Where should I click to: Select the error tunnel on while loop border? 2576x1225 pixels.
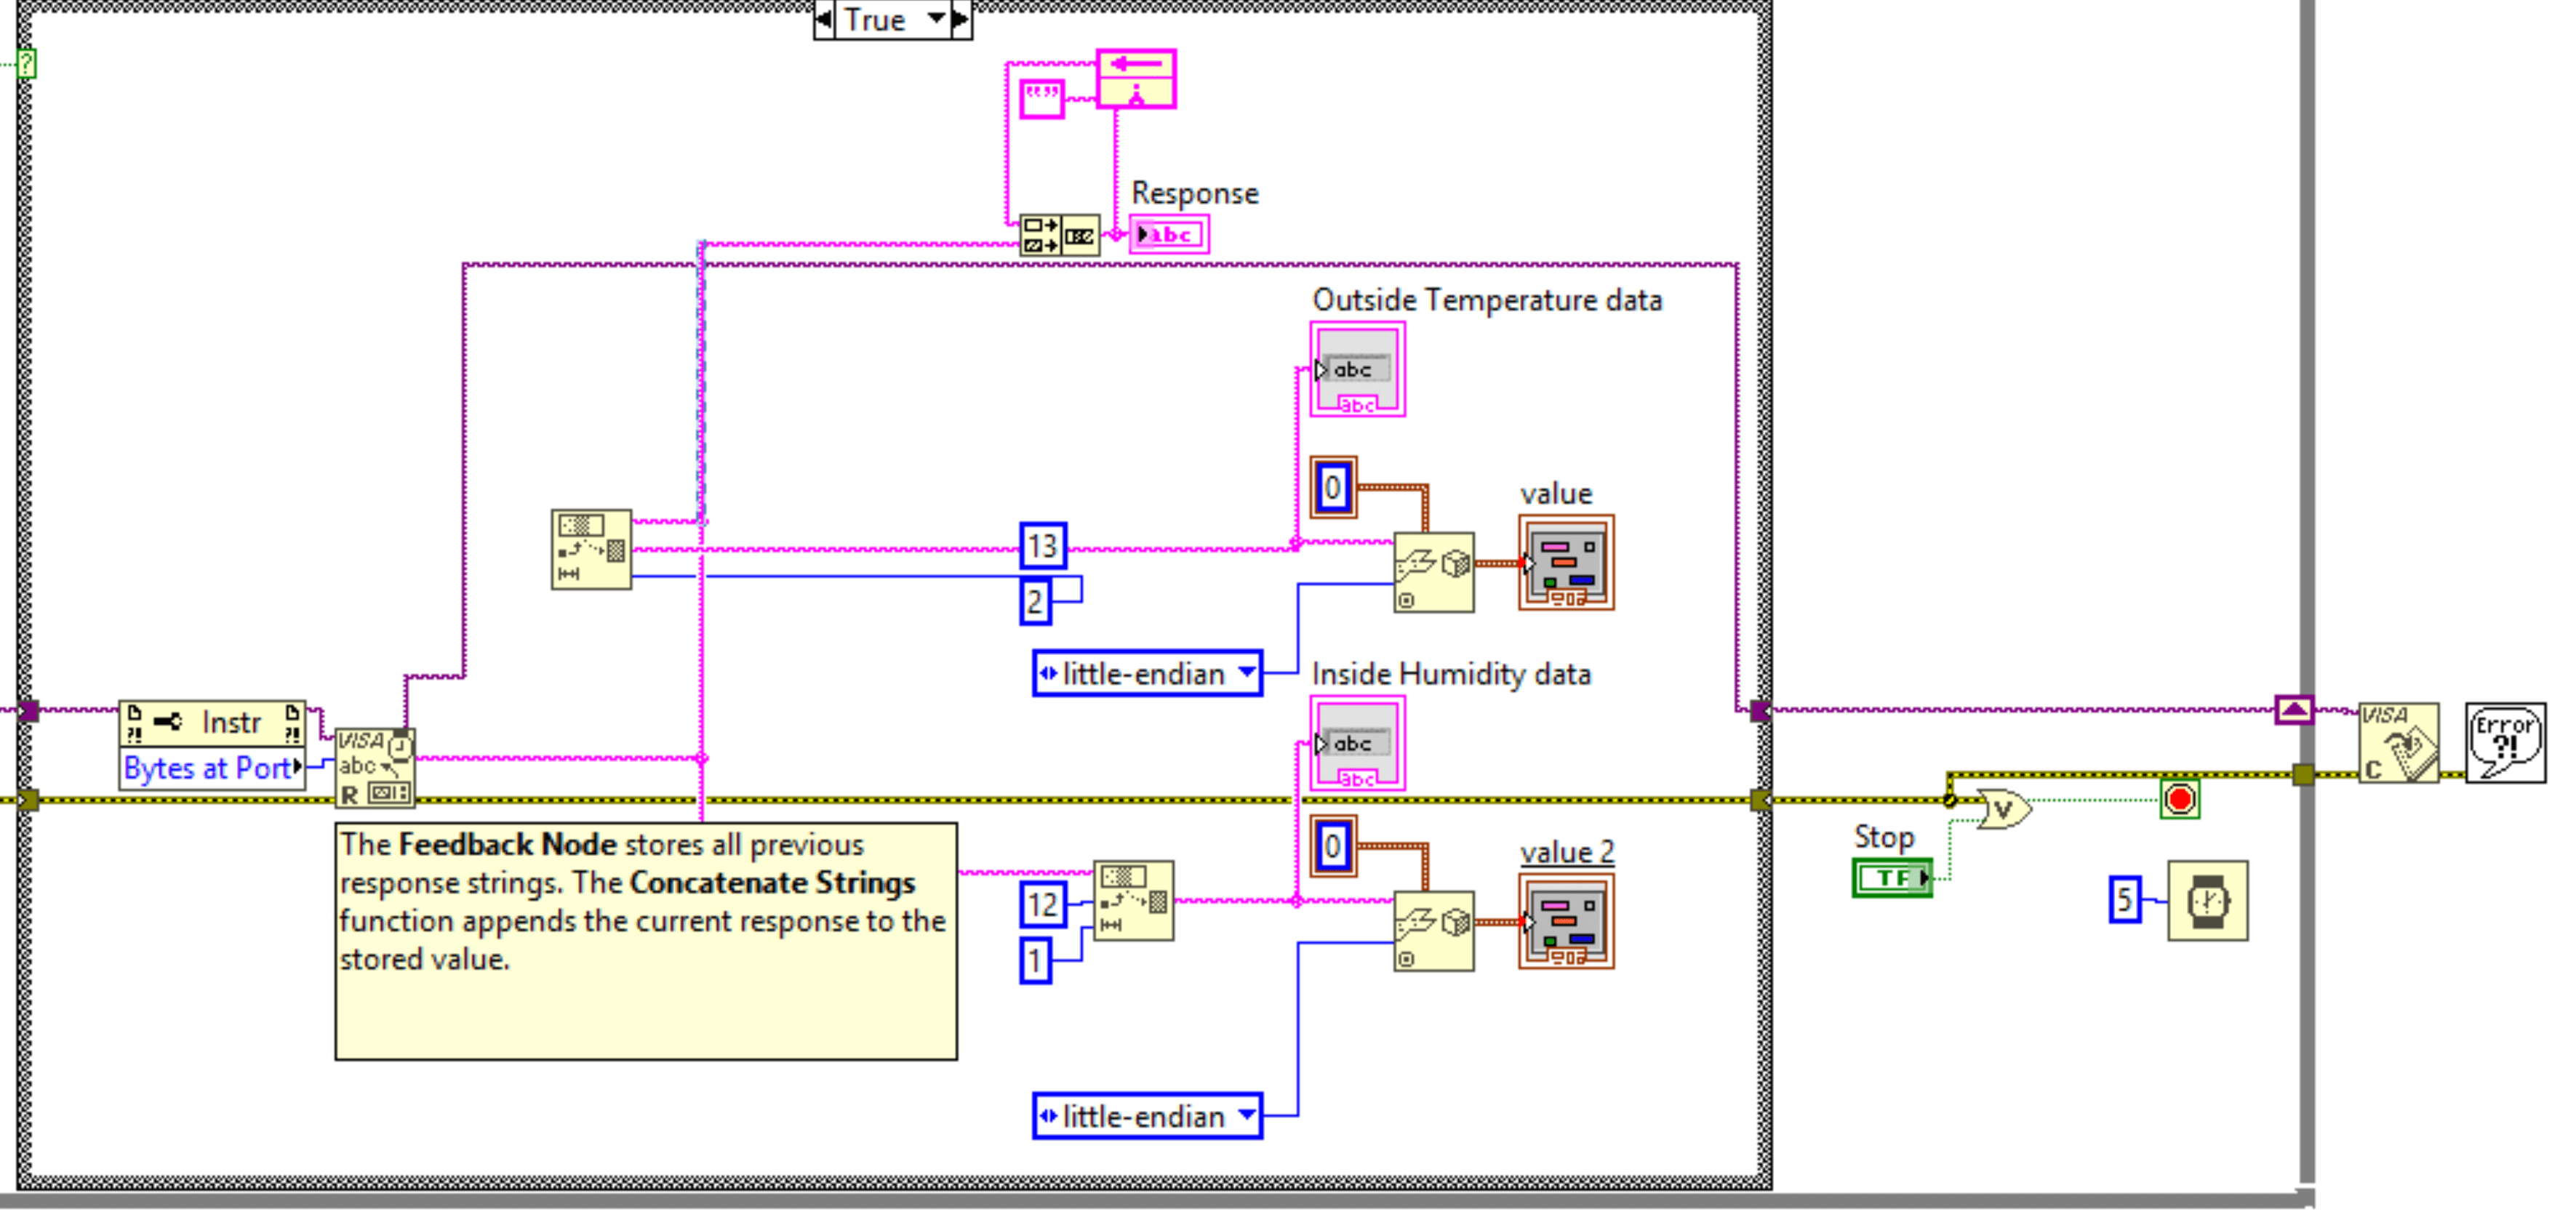[2303, 775]
